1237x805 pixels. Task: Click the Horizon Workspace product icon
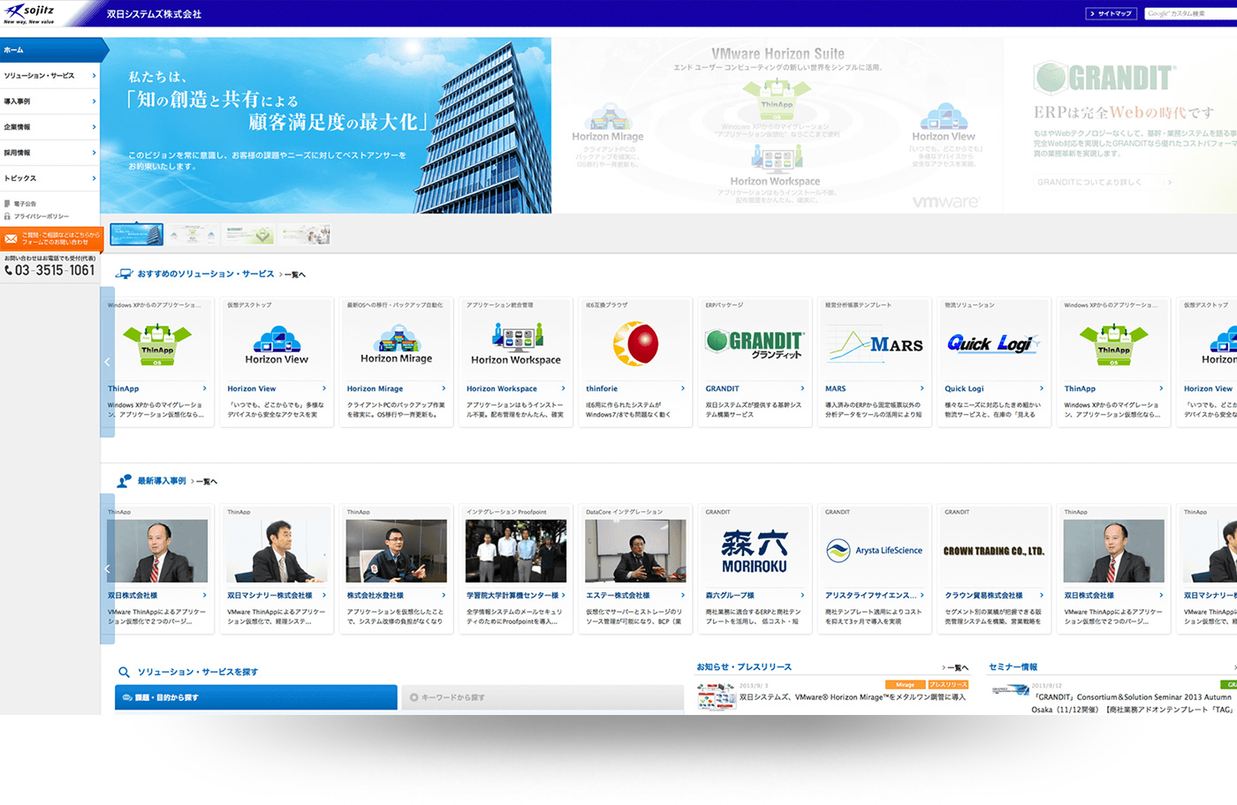(x=516, y=345)
